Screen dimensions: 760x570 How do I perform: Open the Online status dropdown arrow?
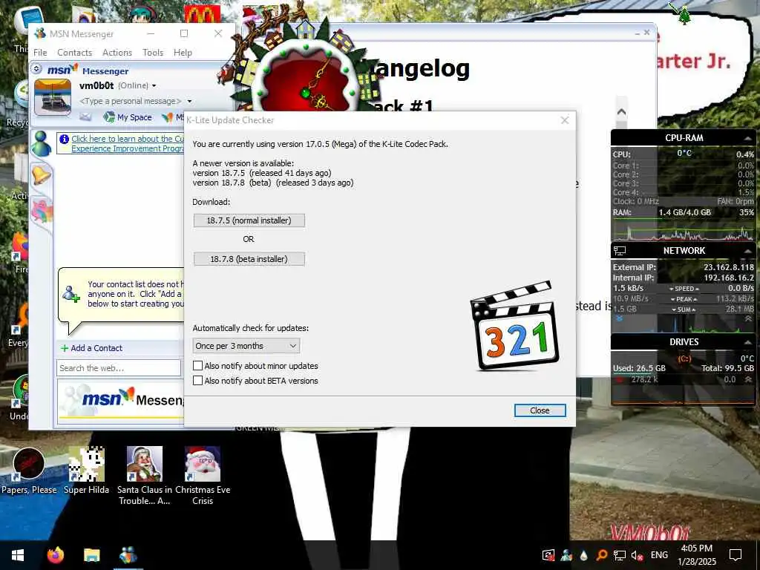(x=154, y=86)
